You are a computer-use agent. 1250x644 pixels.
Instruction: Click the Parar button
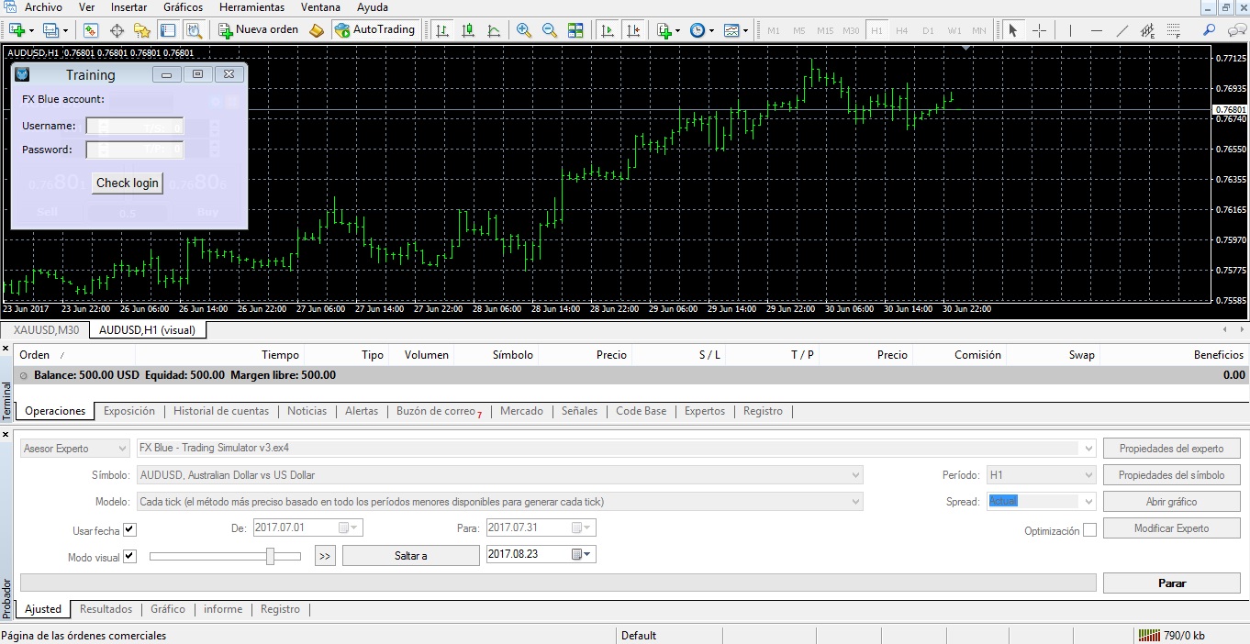coord(1172,583)
